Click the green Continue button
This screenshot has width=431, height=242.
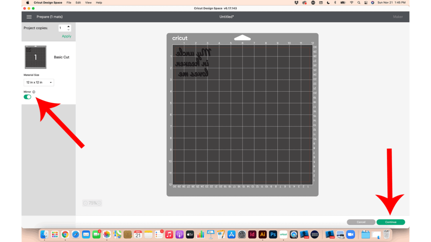(x=391, y=222)
